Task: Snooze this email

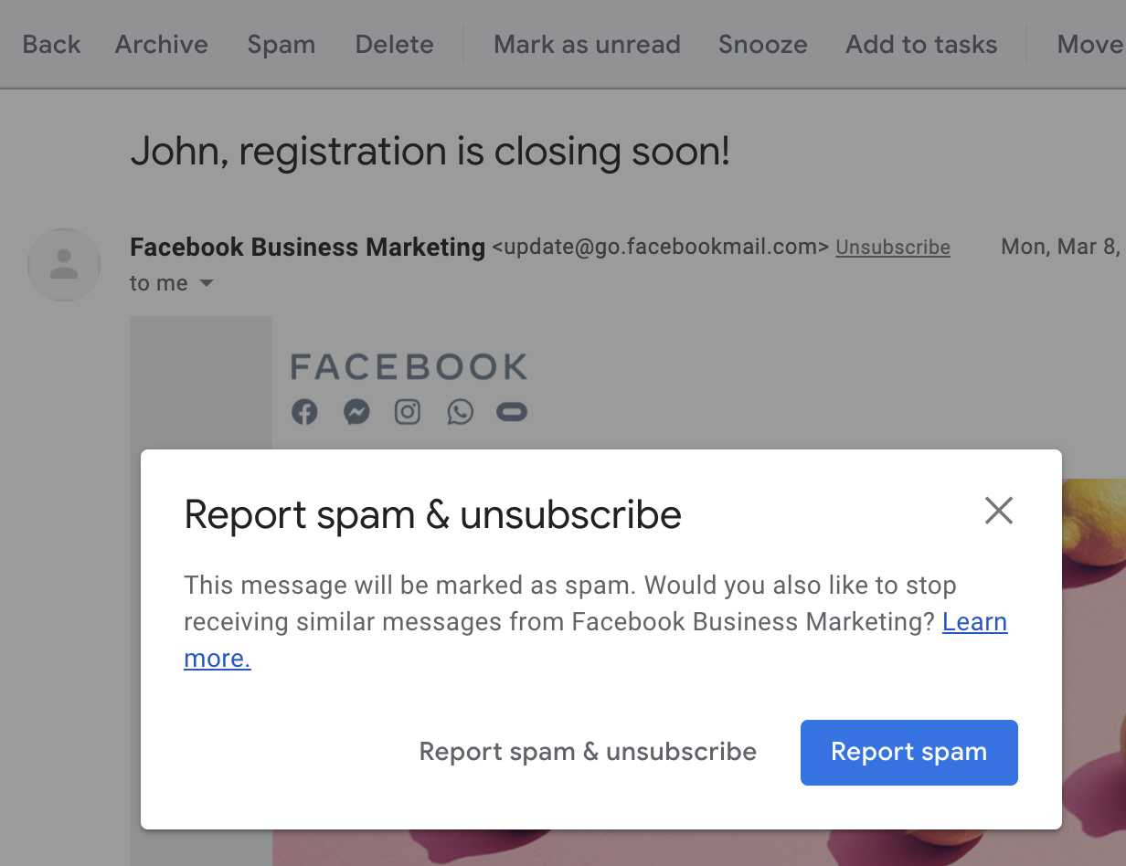Action: pos(762,44)
